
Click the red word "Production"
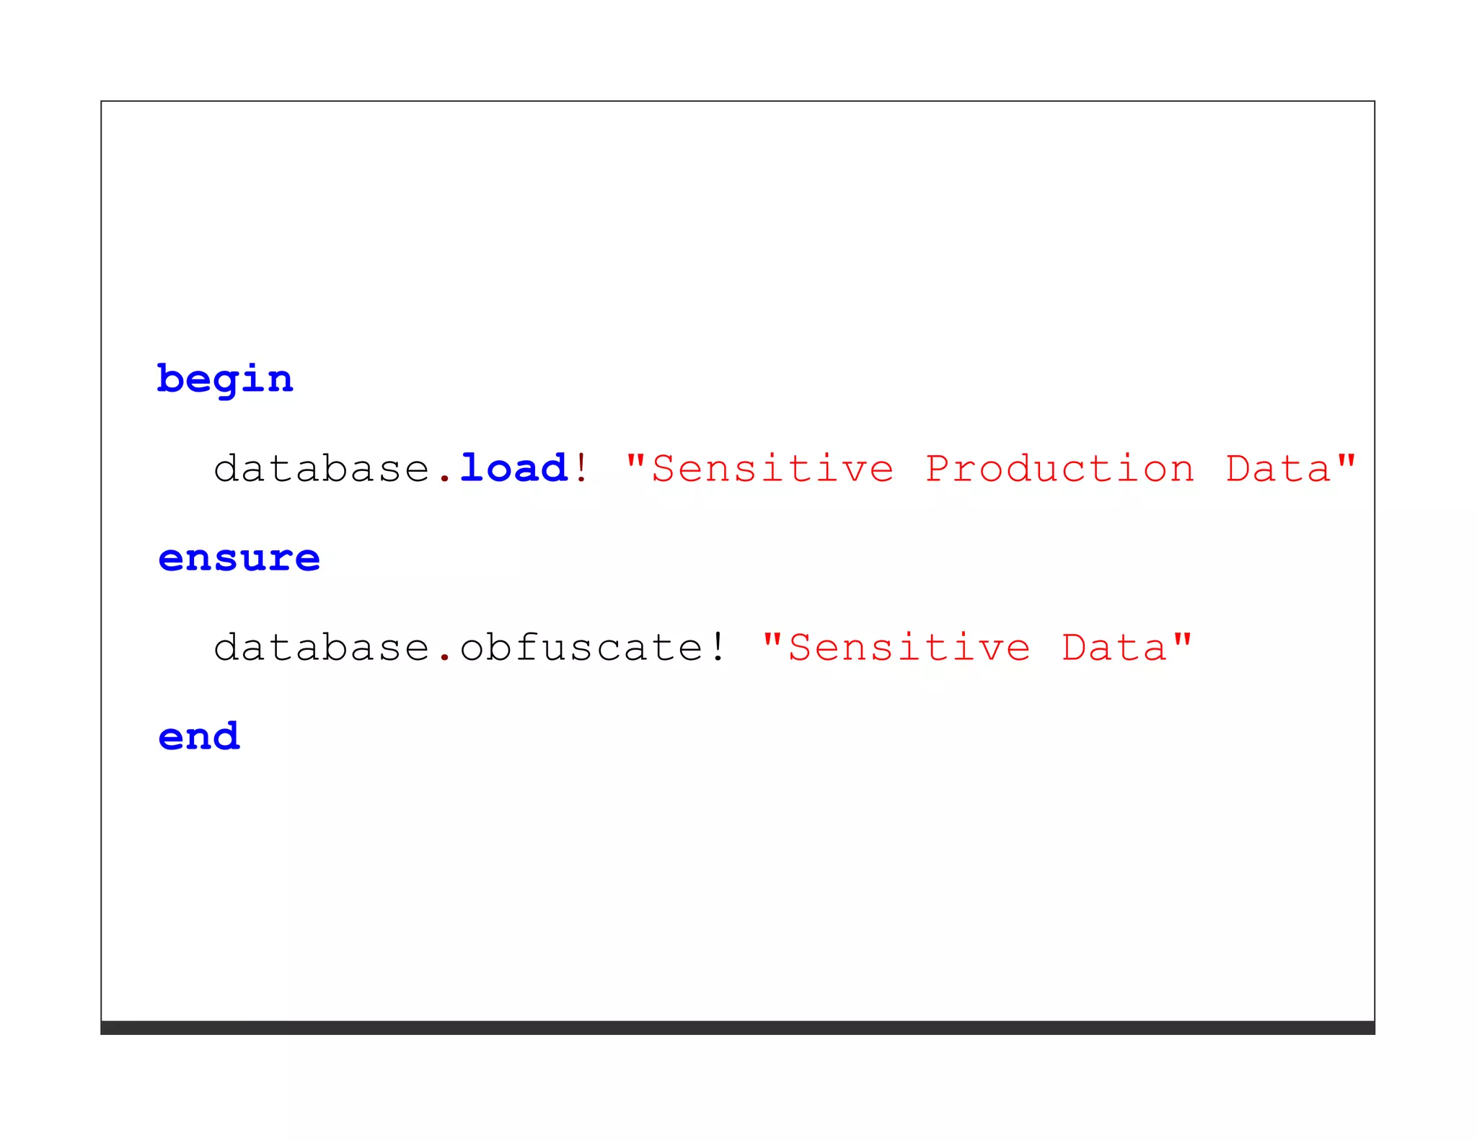[x=1059, y=469]
